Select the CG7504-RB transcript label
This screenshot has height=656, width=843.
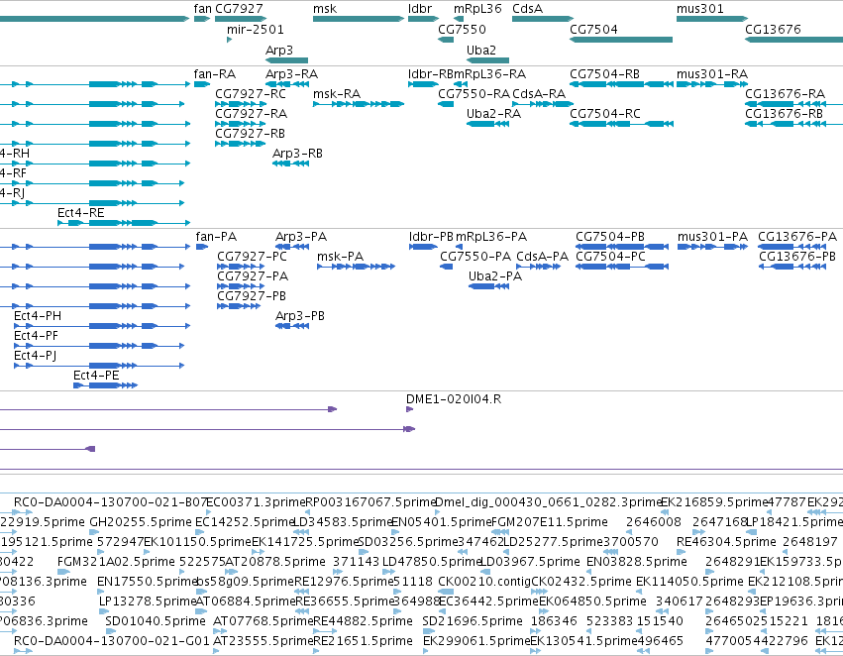[x=604, y=73]
